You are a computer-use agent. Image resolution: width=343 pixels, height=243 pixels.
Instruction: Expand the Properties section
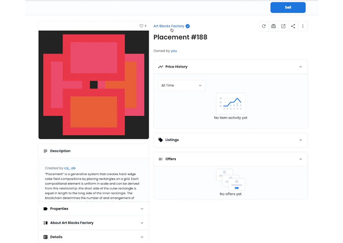142,209
